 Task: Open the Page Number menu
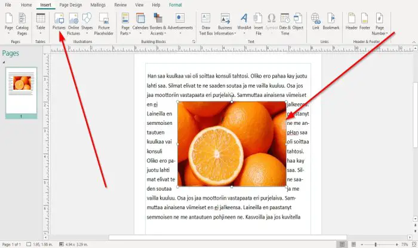(380, 24)
